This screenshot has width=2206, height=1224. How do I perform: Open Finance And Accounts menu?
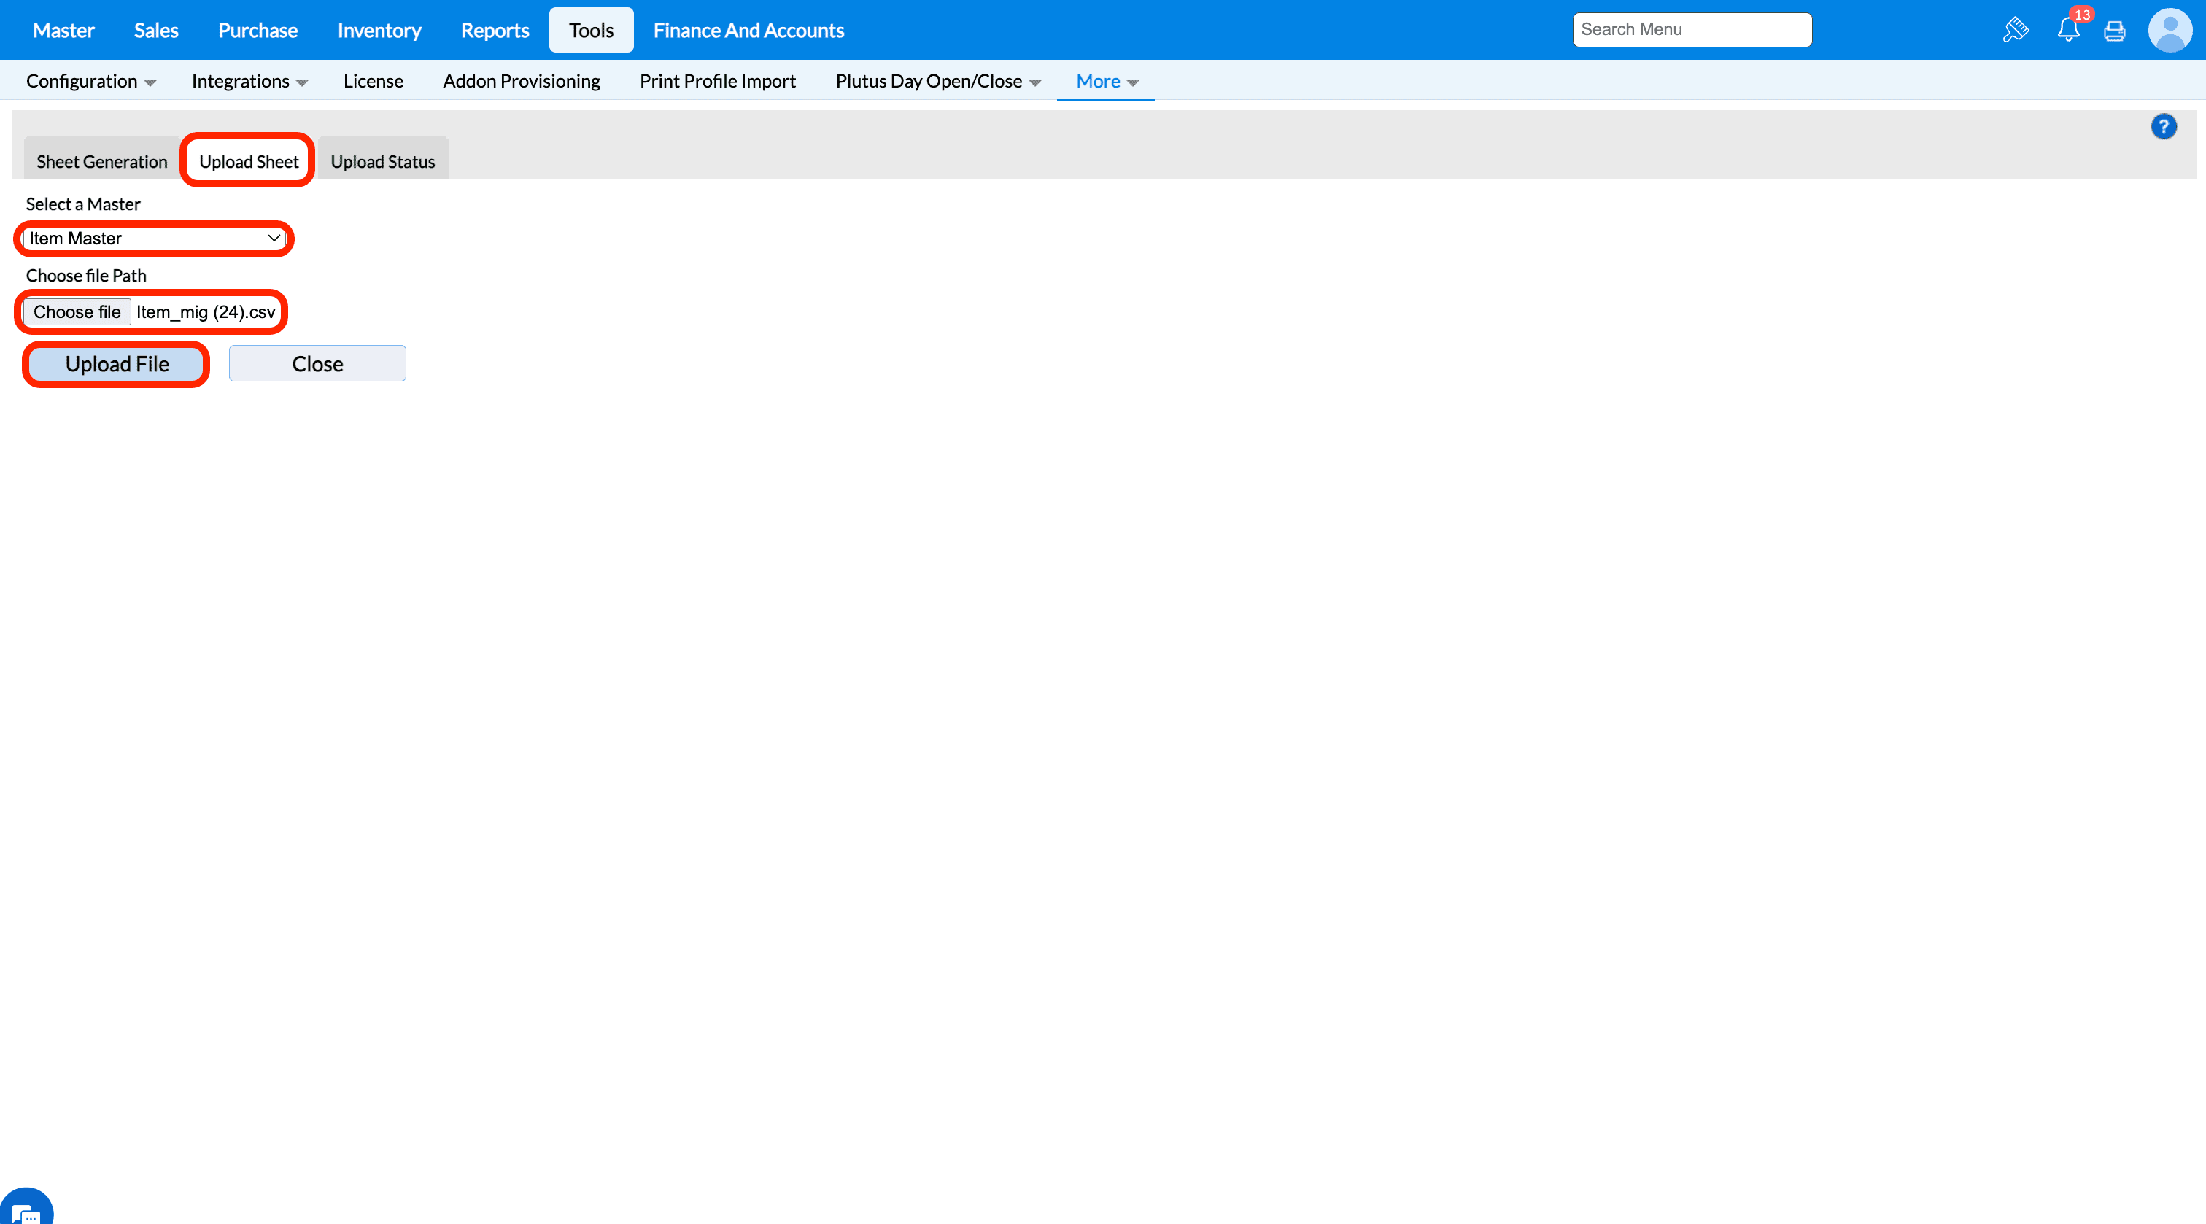(x=748, y=31)
